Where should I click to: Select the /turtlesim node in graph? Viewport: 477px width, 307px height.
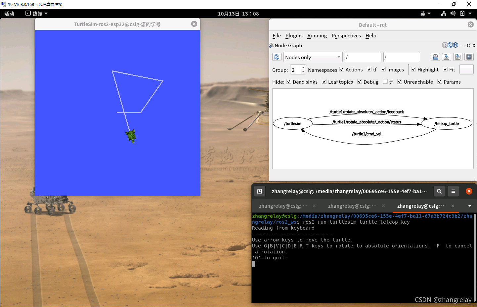[x=293, y=123]
